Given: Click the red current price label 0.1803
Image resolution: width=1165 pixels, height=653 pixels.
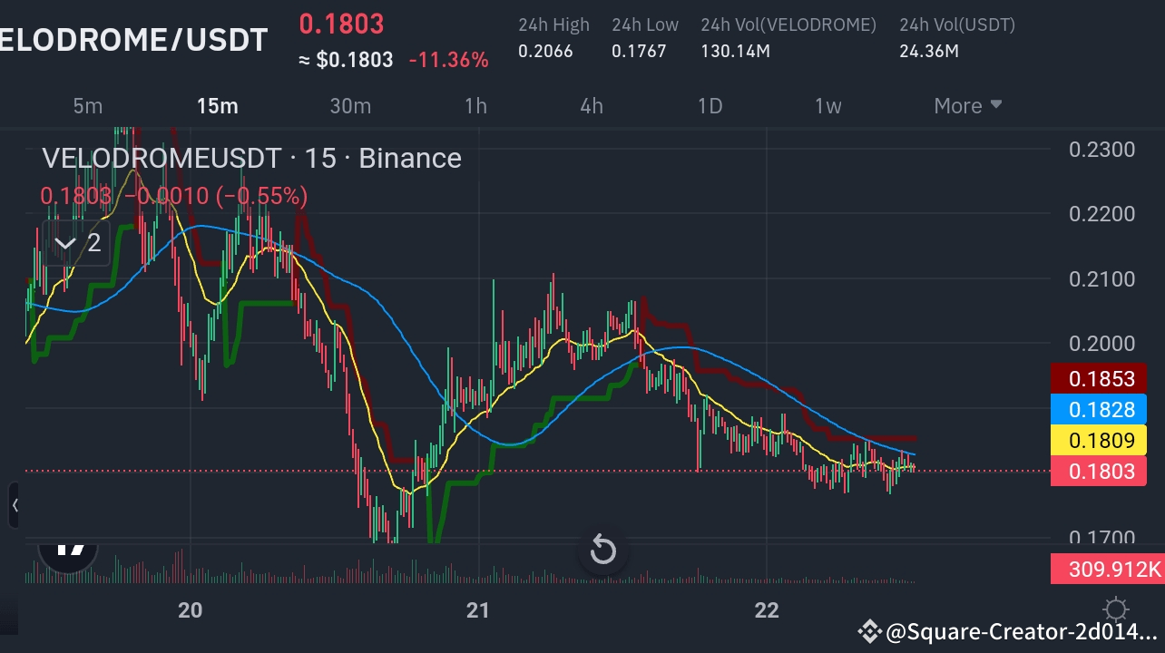Looking at the screenshot, I should tap(1099, 471).
